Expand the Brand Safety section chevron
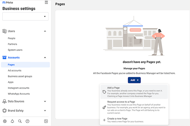190x126 pixels. (x=45, y=111)
